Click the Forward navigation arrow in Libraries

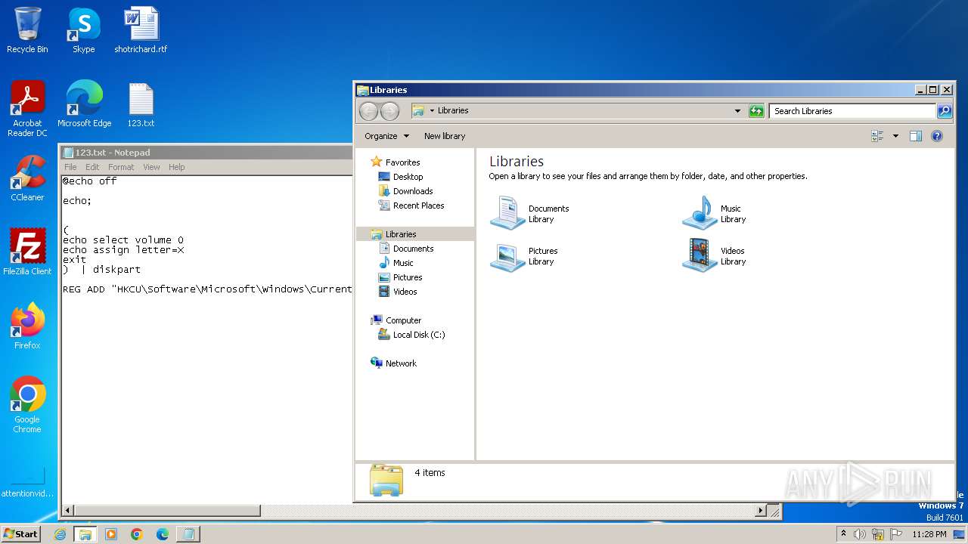[389, 111]
